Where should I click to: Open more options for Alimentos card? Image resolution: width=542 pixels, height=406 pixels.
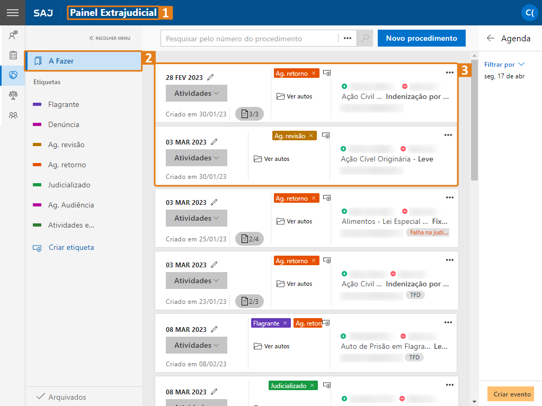coord(450,197)
